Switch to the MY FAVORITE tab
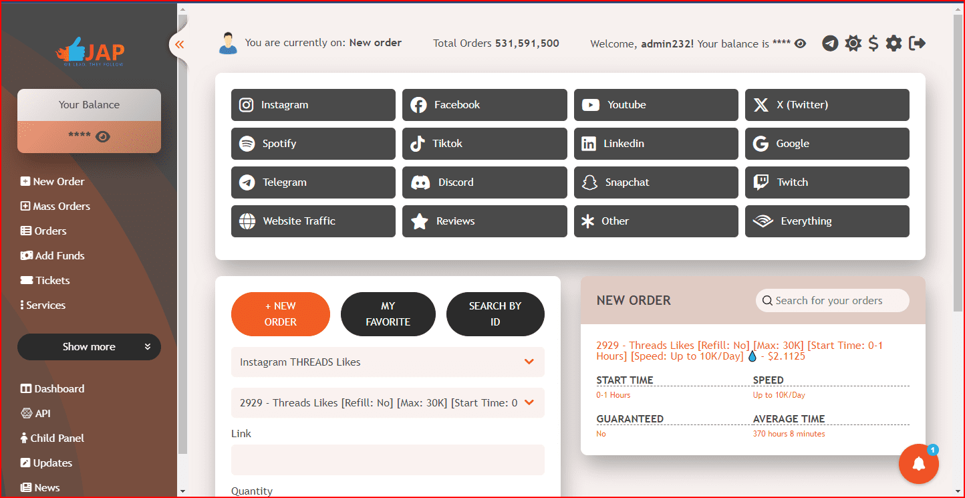Image resolution: width=965 pixels, height=498 pixels. tap(388, 314)
